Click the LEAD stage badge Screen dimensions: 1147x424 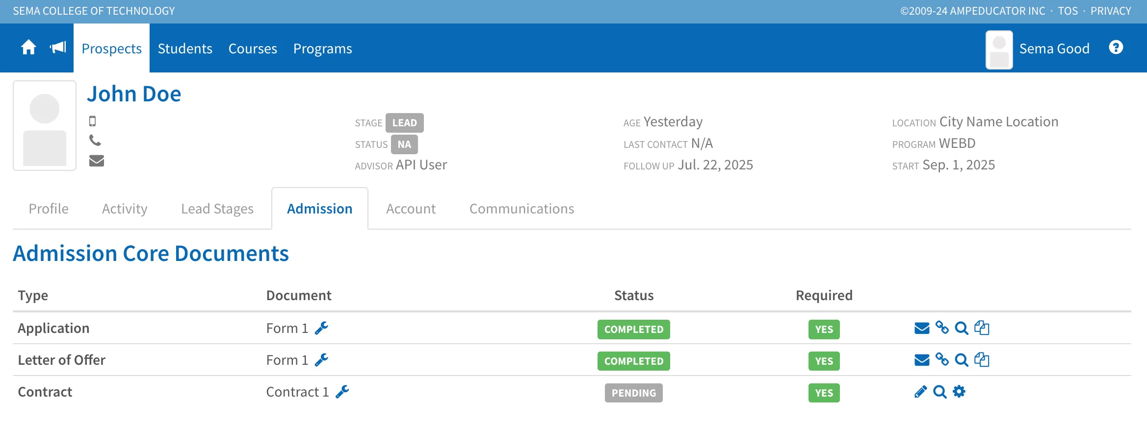click(404, 123)
